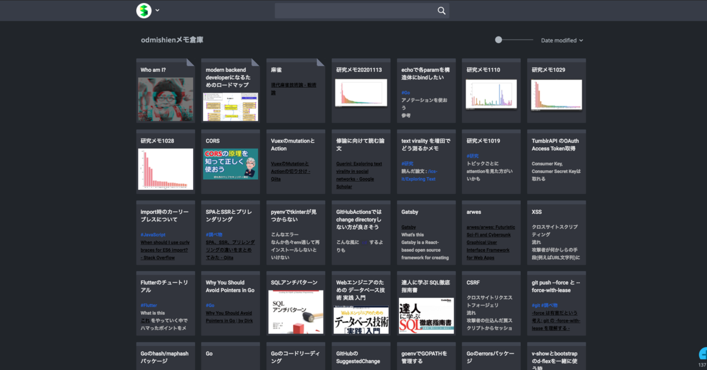Open Why You Should Avoid Pointers card
The height and width of the screenshot is (370, 707).
click(230, 303)
